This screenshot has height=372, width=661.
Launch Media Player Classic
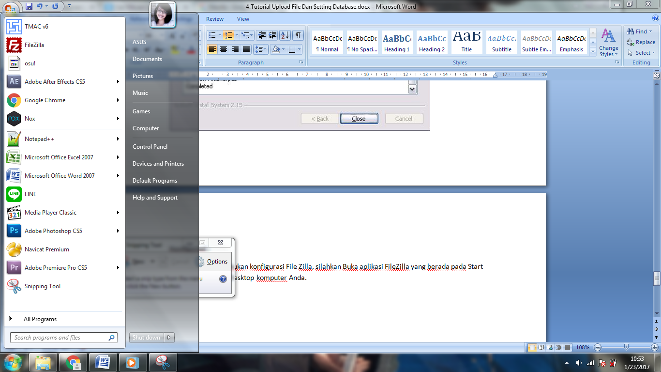click(64, 213)
